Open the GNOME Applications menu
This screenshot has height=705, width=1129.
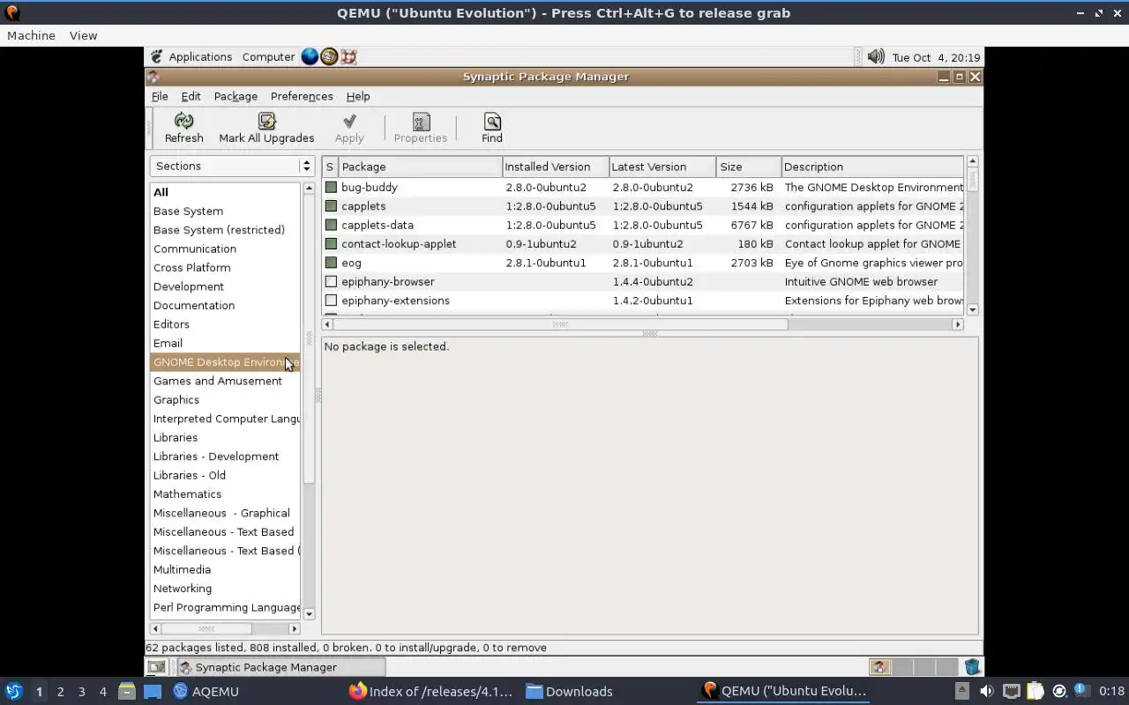point(200,56)
